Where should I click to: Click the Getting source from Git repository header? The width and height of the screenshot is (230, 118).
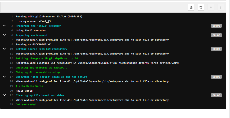coord(42,49)
